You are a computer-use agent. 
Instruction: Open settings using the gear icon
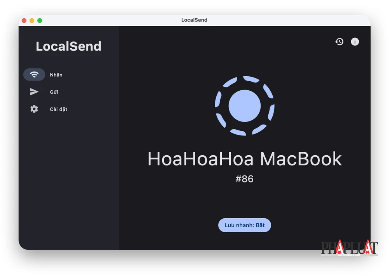(x=34, y=109)
